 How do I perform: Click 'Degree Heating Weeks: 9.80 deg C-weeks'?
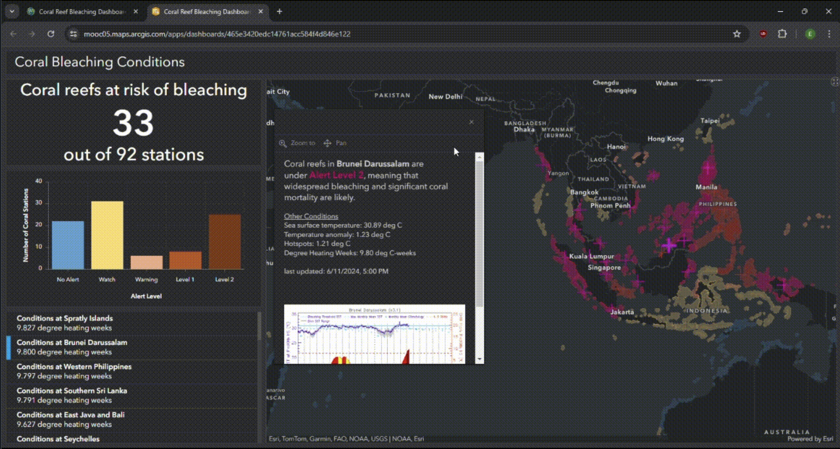tap(350, 253)
